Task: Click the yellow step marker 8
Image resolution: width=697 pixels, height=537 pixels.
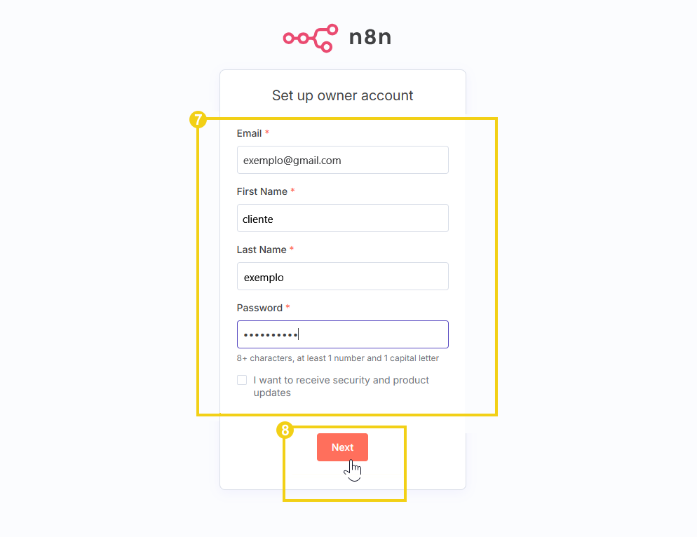Action: [285, 431]
